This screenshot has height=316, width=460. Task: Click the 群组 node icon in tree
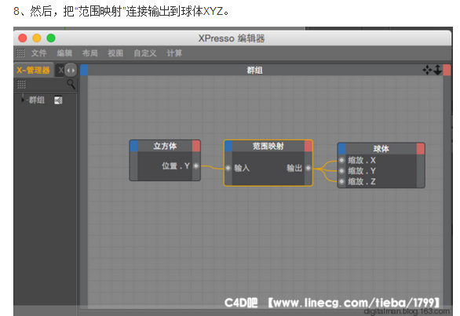[58, 100]
